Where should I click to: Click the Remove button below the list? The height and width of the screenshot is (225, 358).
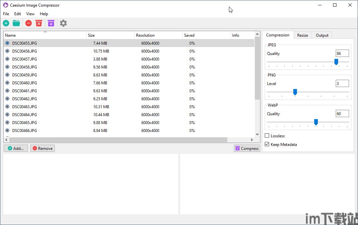point(43,148)
